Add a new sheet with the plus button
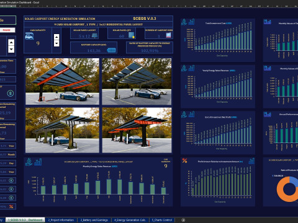 (x=183, y=220)
